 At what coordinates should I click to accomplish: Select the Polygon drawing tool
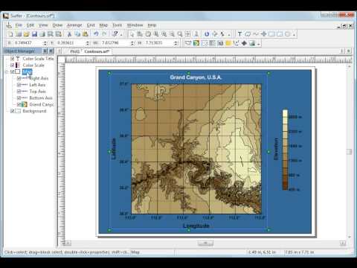click(x=248, y=34)
